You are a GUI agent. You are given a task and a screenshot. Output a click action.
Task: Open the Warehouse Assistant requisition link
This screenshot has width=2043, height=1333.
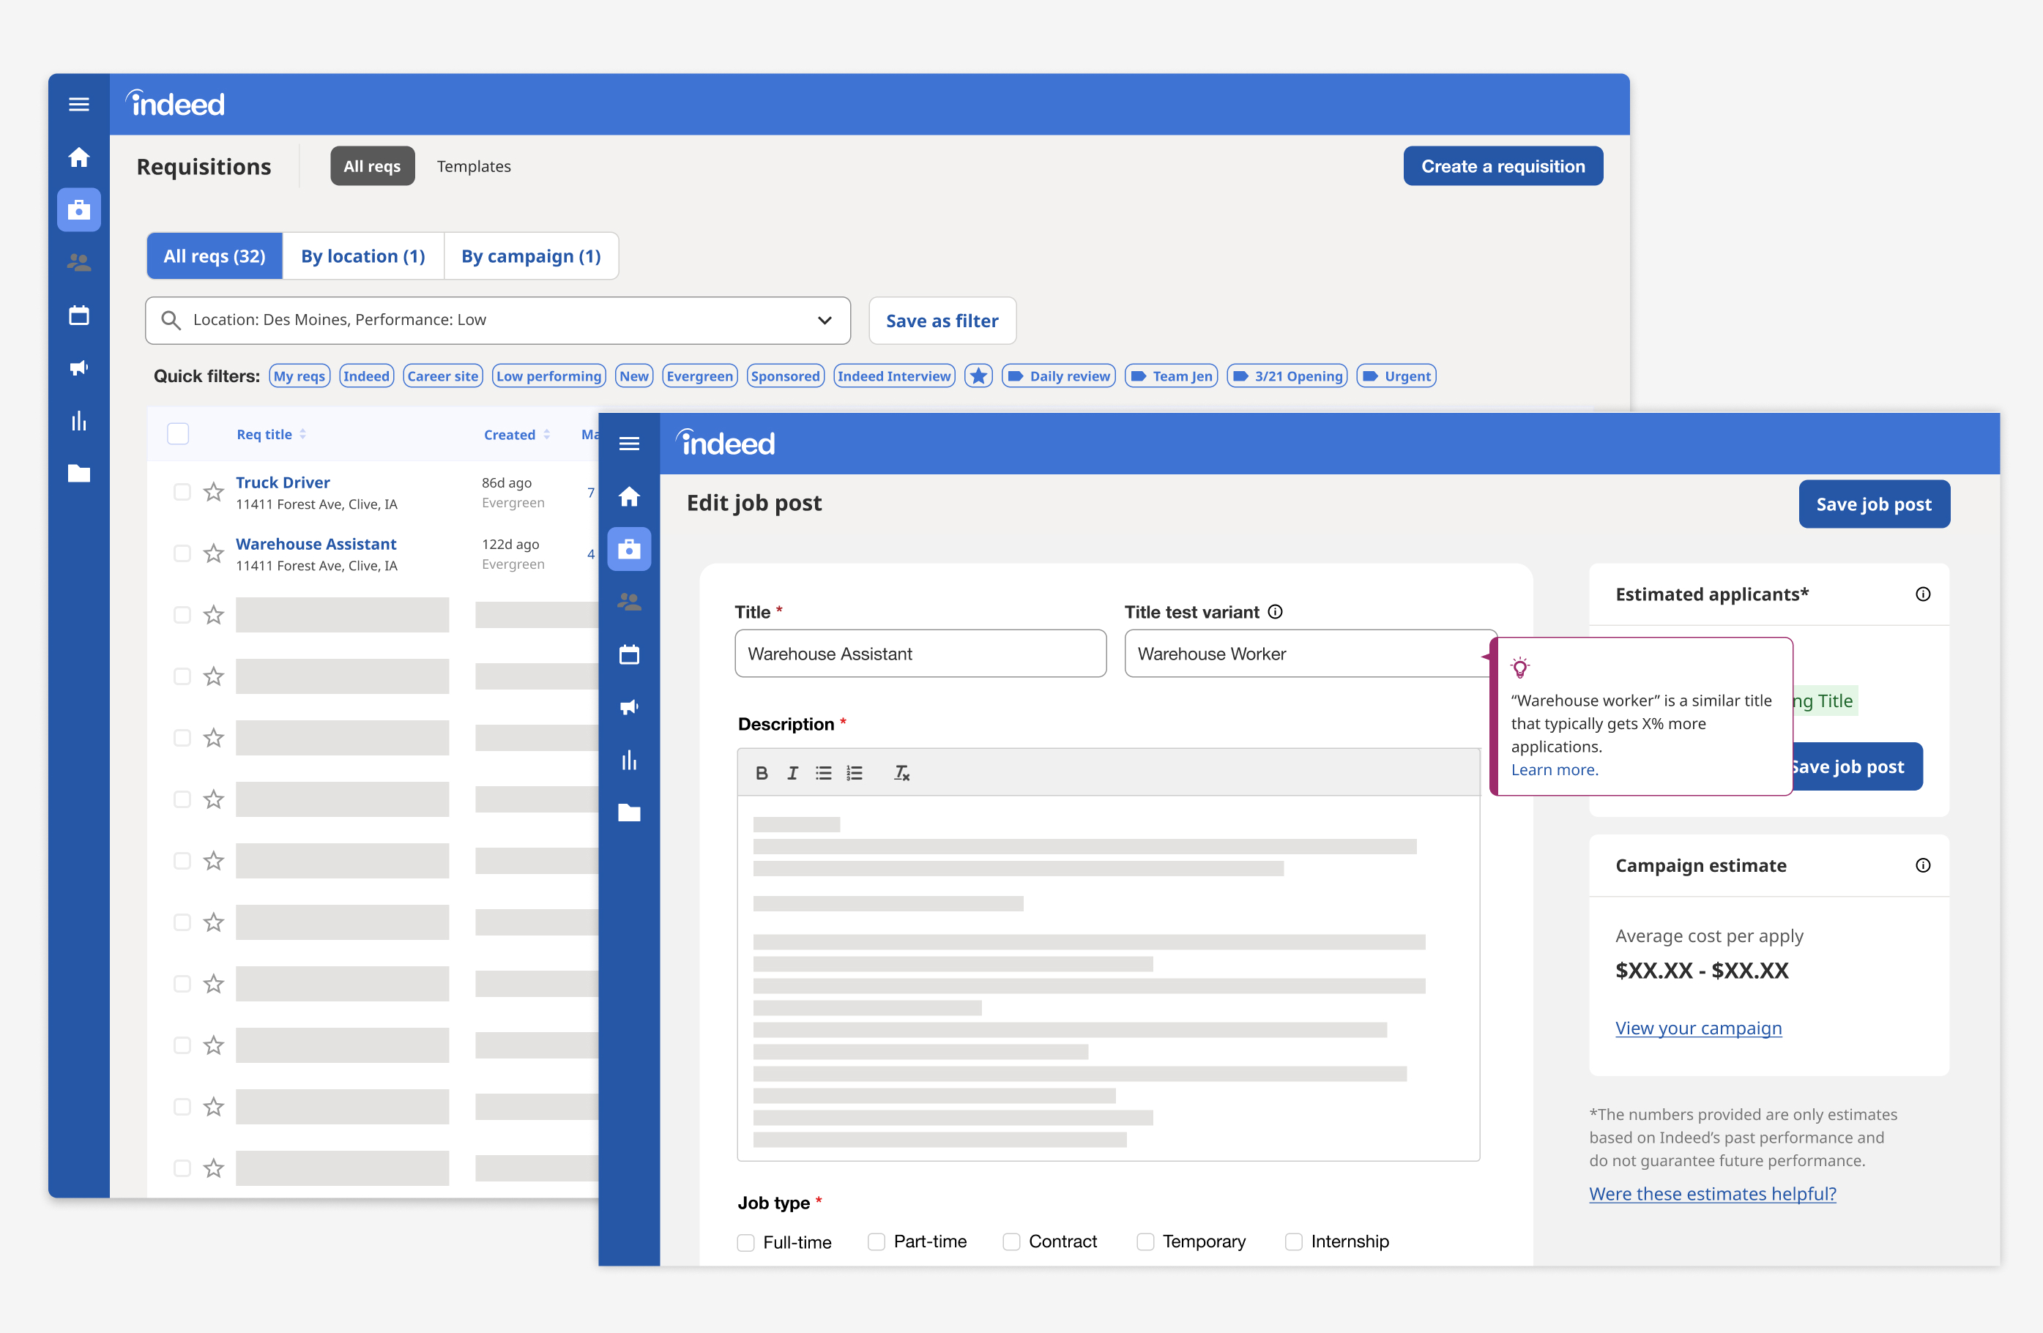(x=316, y=543)
